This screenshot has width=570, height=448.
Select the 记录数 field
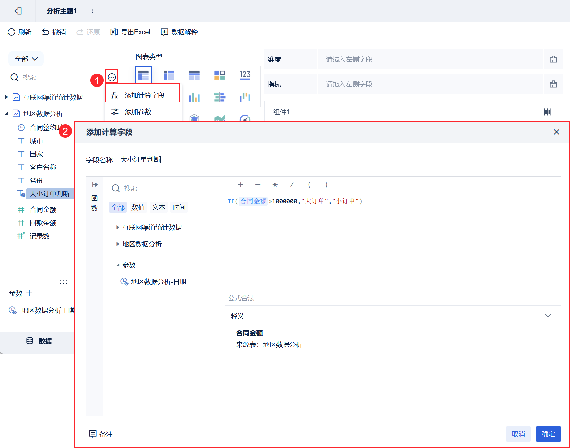[40, 236]
